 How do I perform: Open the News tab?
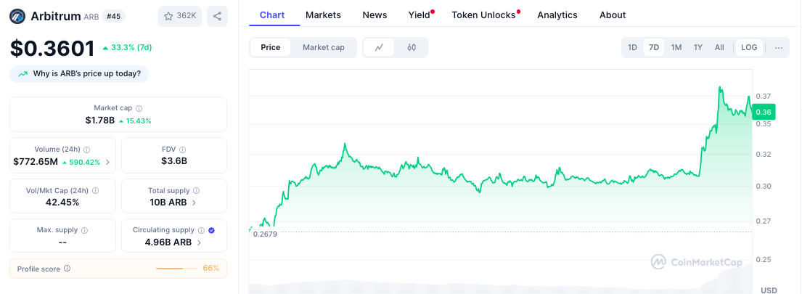pyautogui.click(x=375, y=15)
